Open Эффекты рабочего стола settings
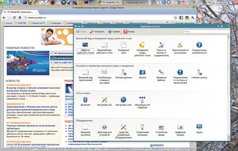This screenshot has height=151, width=238. [x=85, y=48]
